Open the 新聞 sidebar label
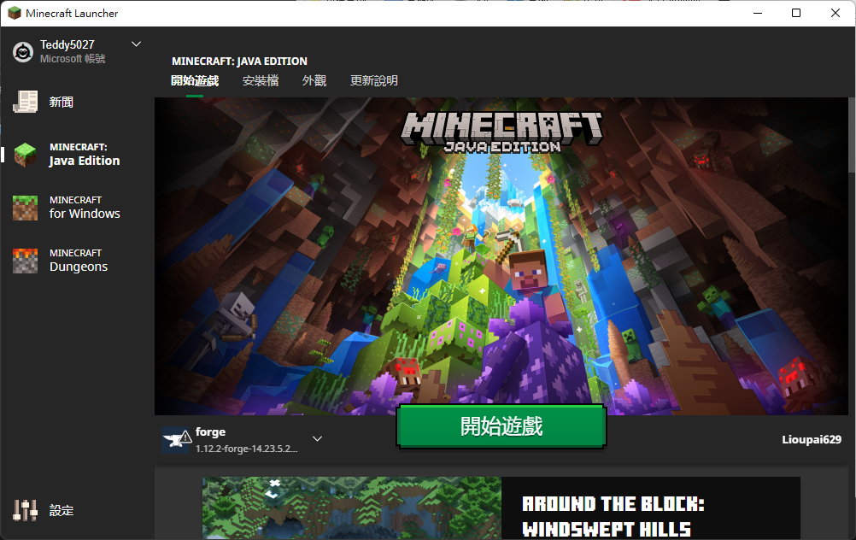 coord(62,102)
